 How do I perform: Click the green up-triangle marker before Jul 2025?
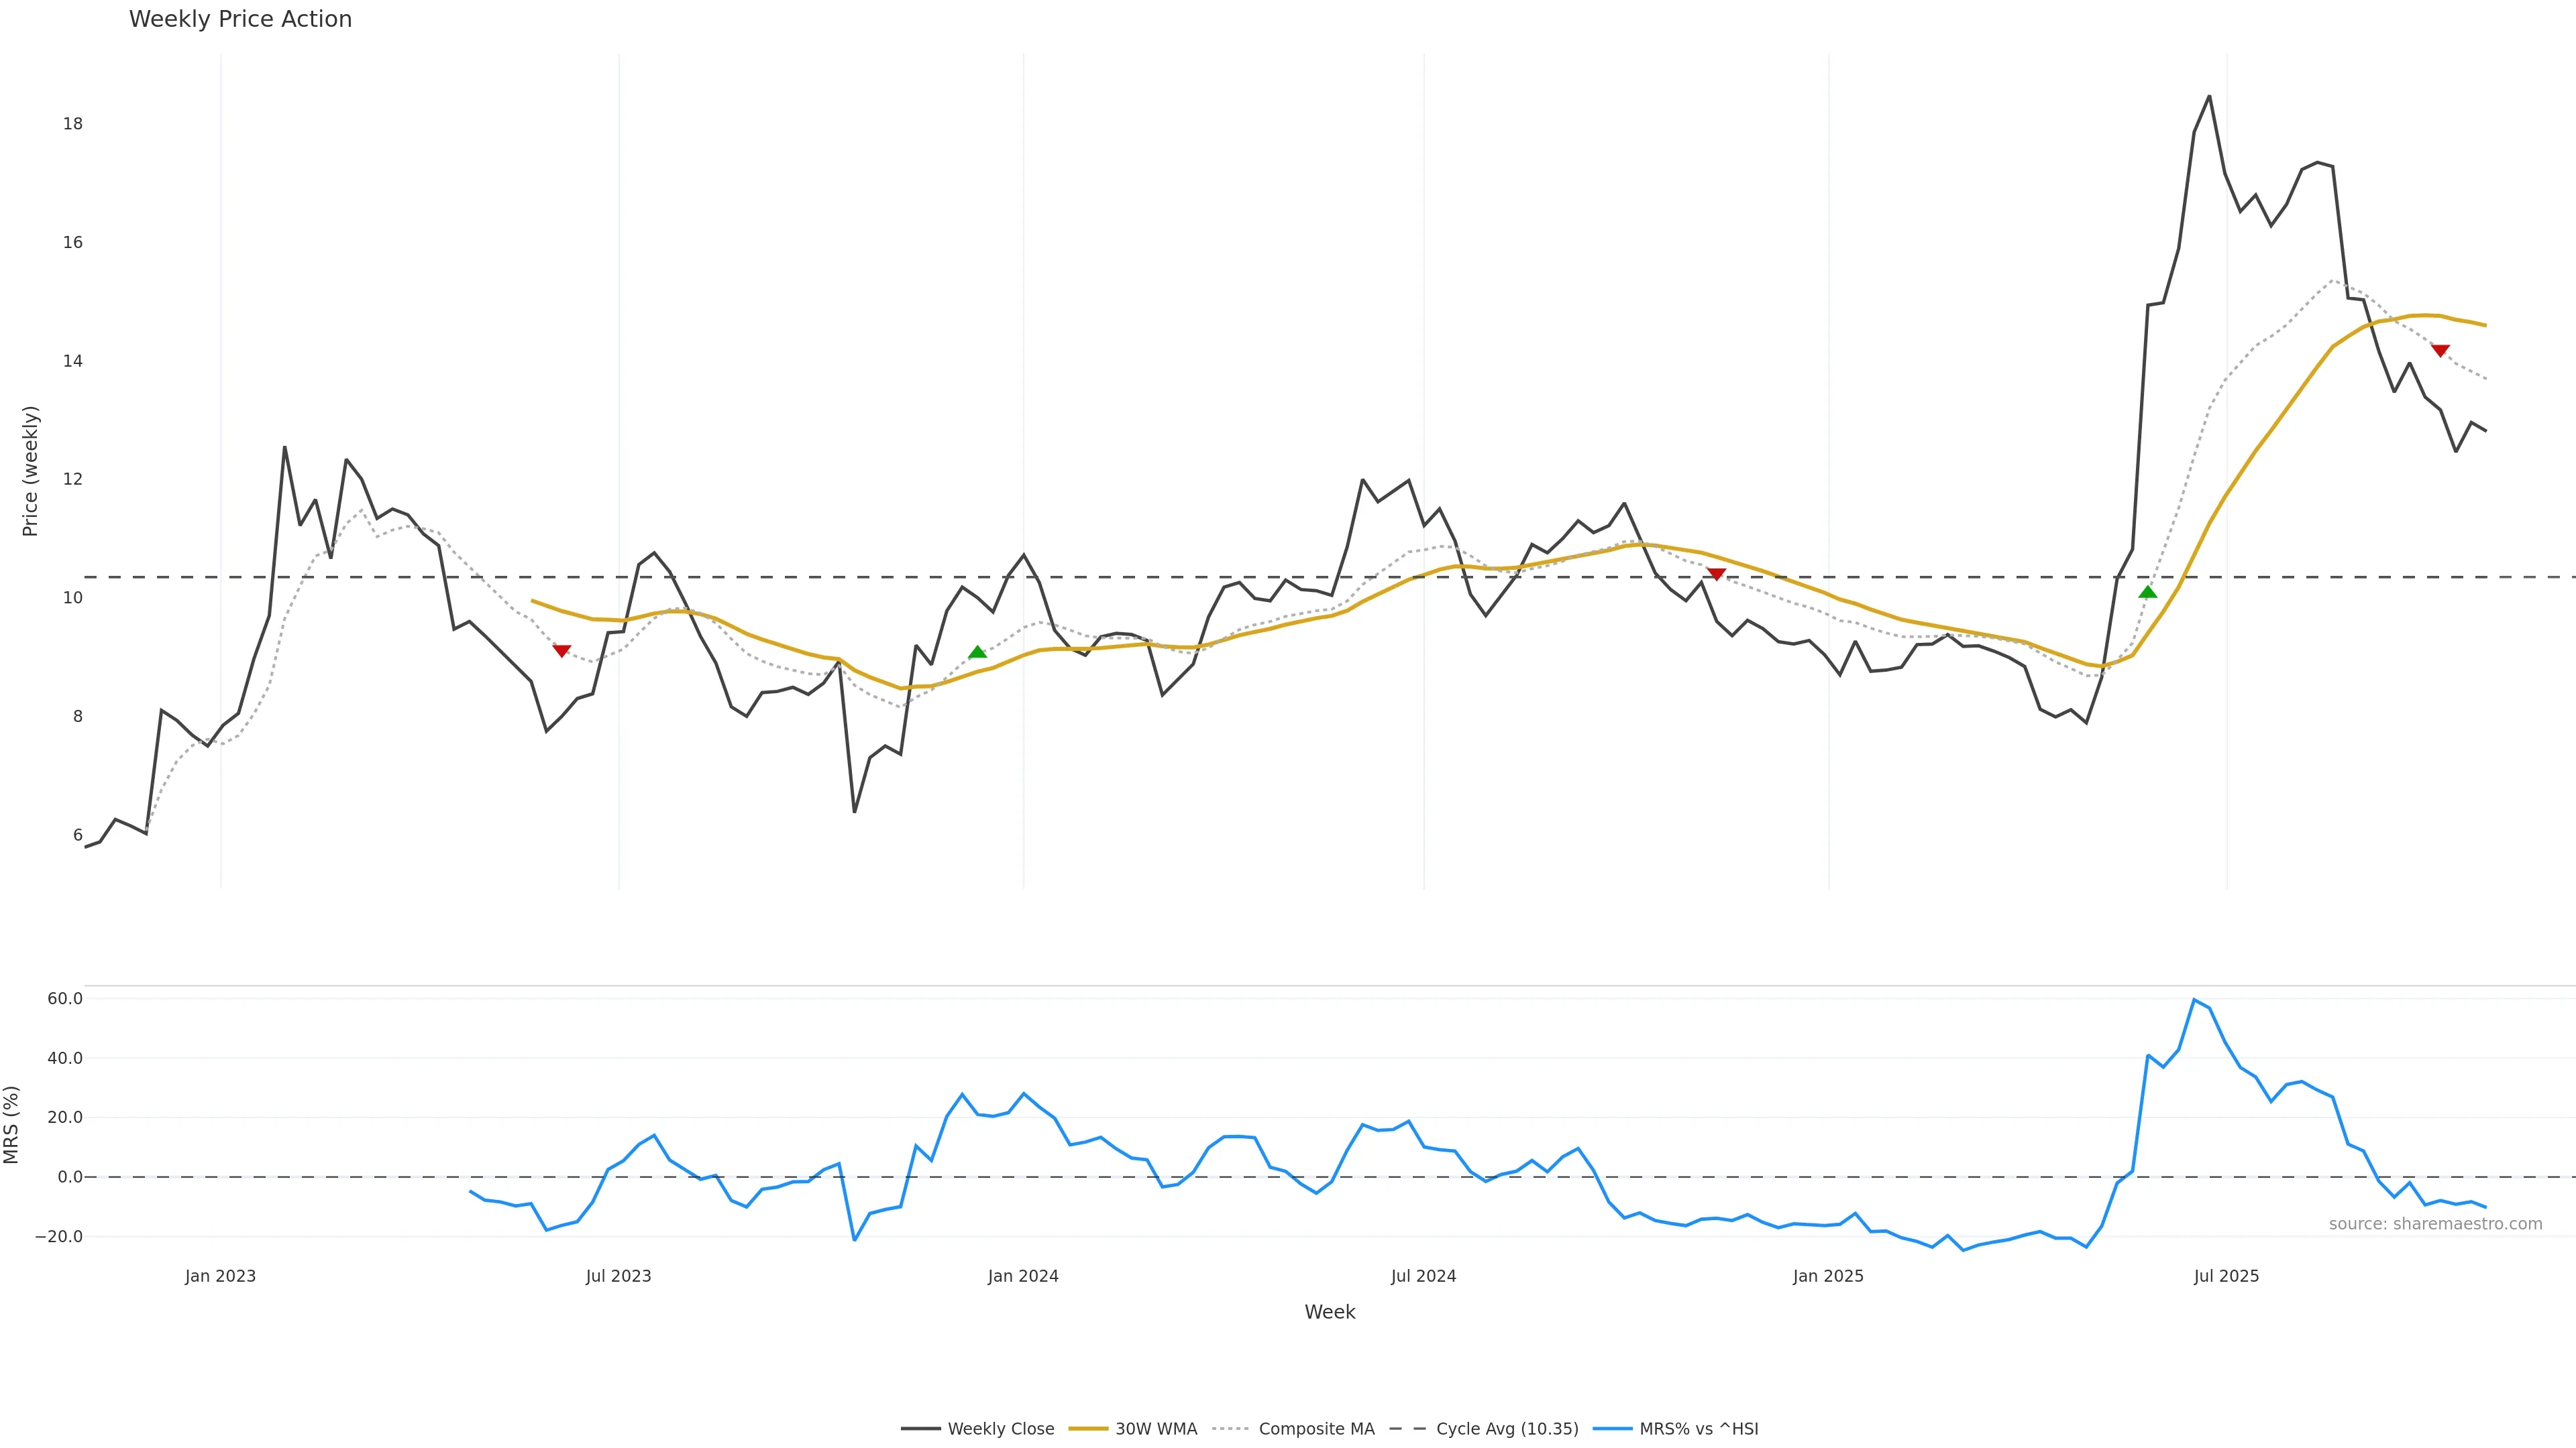(x=2147, y=593)
